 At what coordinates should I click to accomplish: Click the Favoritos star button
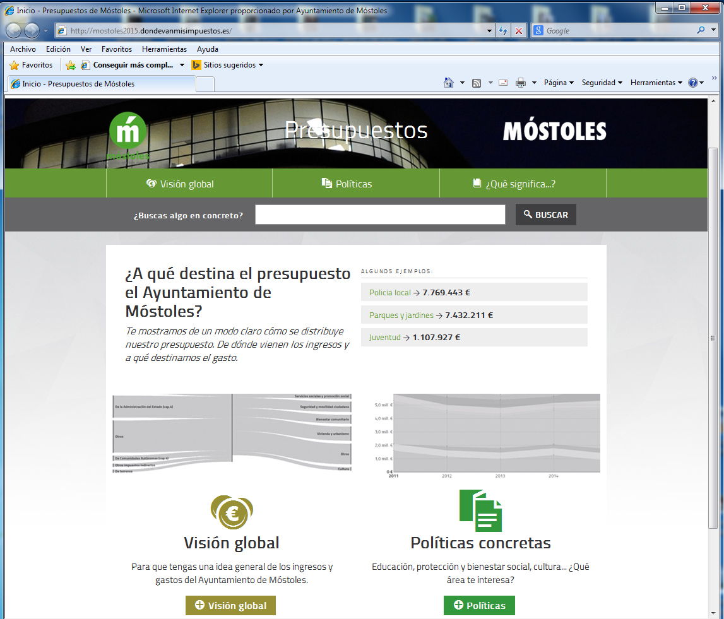point(31,65)
